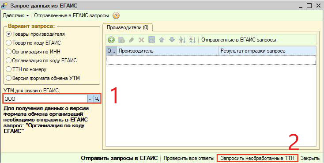Move the row down with arrow icon
324x163 pixels.
coord(172,40)
